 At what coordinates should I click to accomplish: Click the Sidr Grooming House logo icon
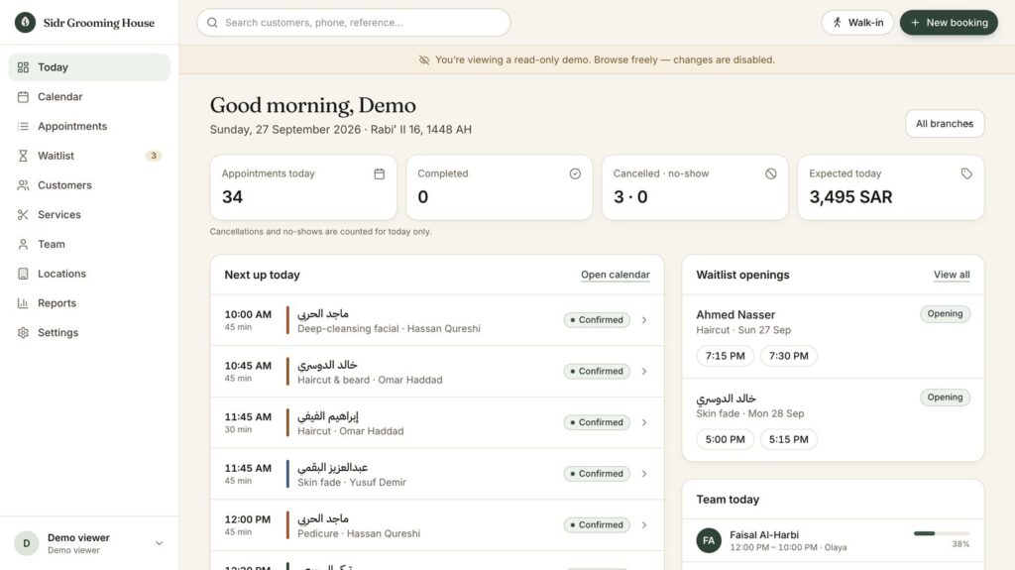pyautogui.click(x=25, y=23)
